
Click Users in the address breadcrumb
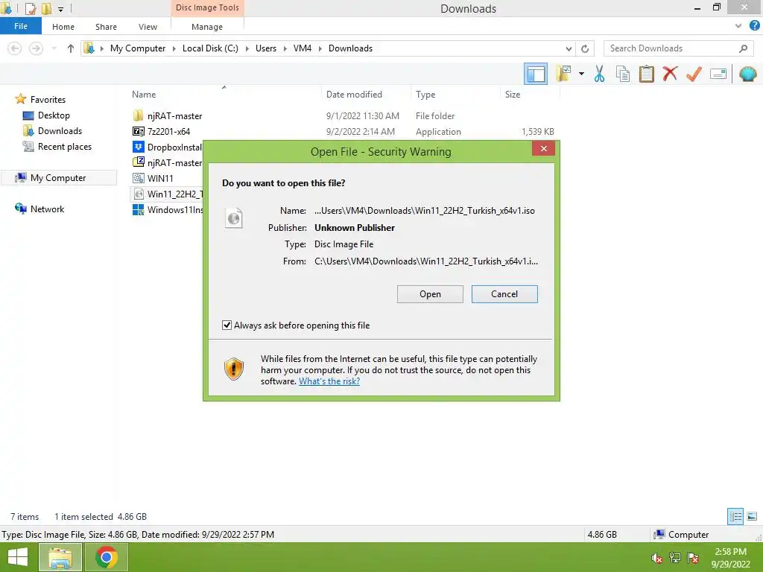point(266,48)
